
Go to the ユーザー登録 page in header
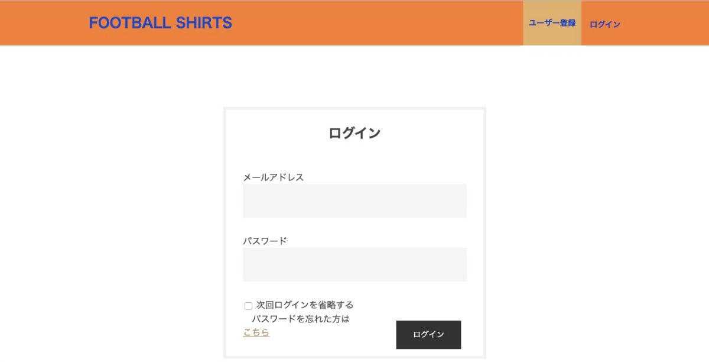coord(552,23)
